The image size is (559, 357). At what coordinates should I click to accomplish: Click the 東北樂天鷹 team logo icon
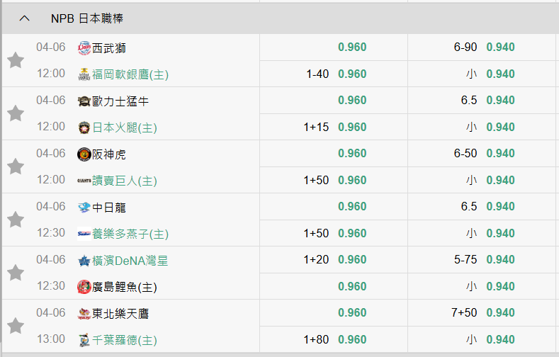point(84,313)
